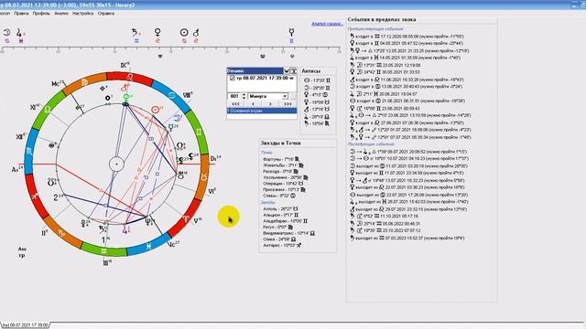Click the step value spinner arrows next to 001
The width and height of the screenshot is (586, 329).
pyautogui.click(x=244, y=96)
